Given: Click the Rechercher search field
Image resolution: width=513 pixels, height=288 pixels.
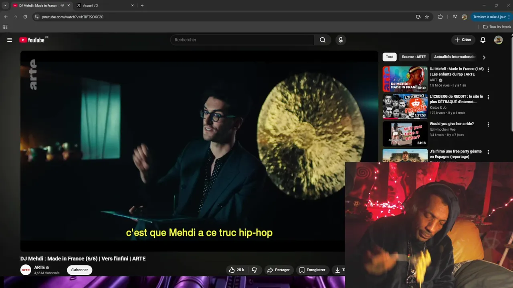Looking at the screenshot, I should (242, 40).
